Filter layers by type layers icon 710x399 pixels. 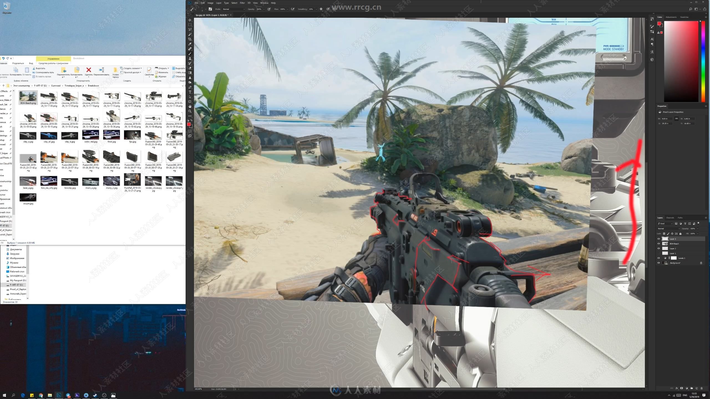click(x=685, y=224)
